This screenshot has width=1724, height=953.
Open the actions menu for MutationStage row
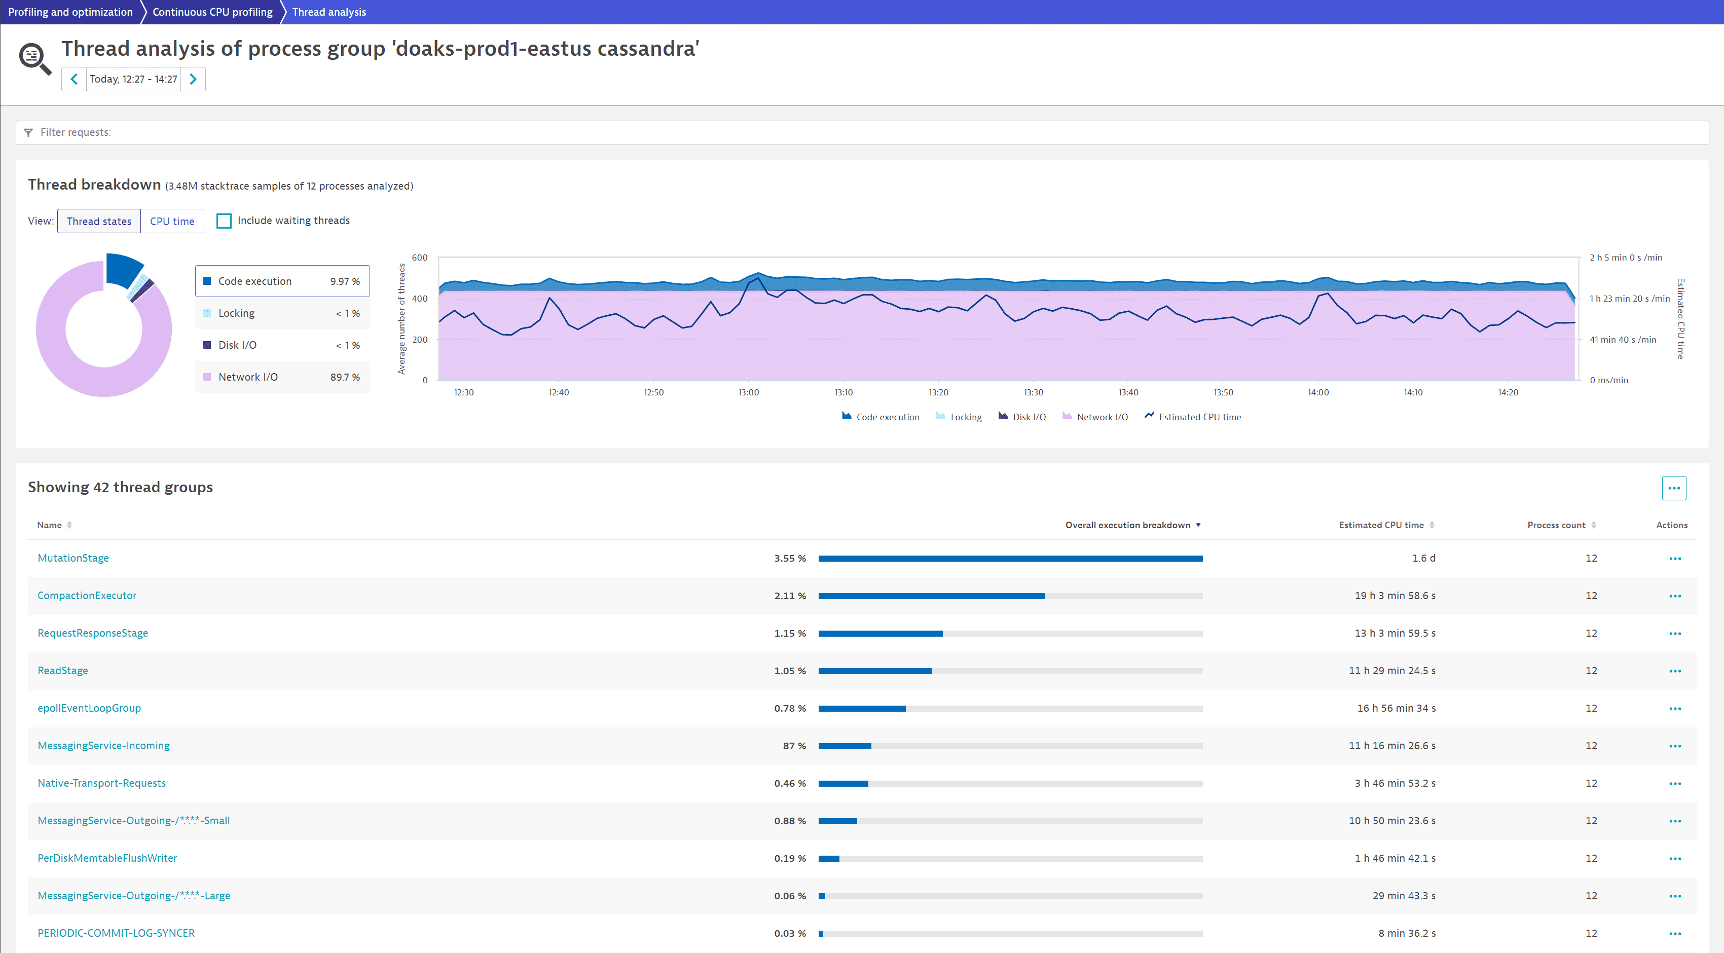1674,558
